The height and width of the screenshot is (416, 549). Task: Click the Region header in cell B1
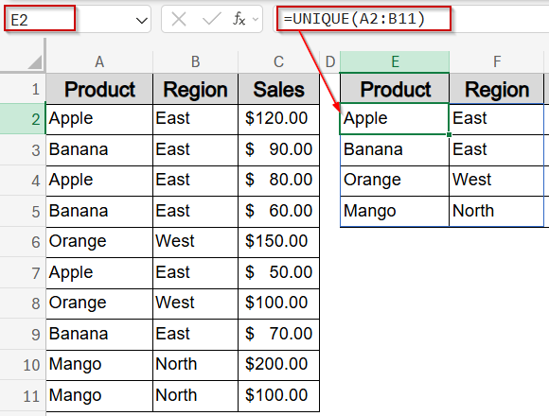point(195,89)
